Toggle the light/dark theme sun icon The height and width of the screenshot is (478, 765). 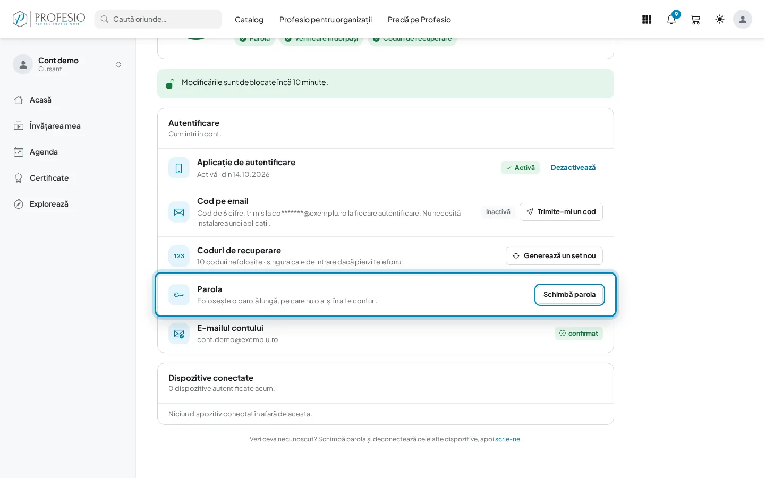pos(720,19)
